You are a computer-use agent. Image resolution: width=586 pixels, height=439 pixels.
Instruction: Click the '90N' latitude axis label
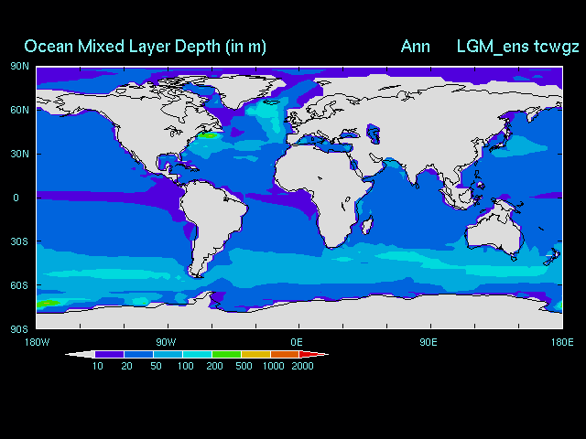pos(19,66)
